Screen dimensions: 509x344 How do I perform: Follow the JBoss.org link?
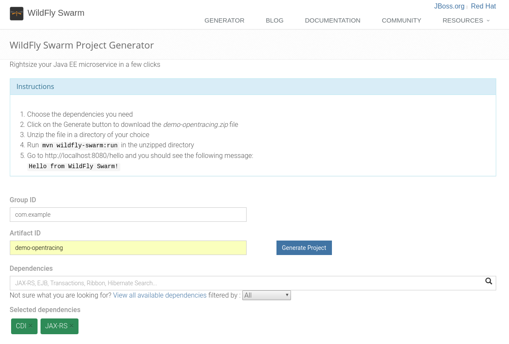pos(449,6)
